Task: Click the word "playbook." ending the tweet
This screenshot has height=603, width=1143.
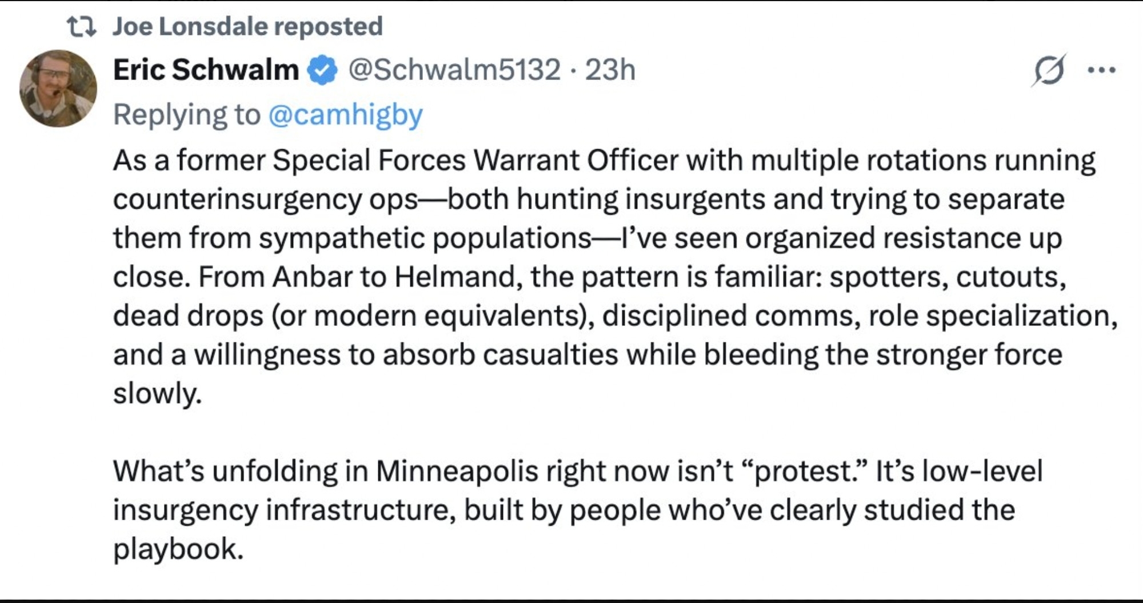Action: point(178,549)
